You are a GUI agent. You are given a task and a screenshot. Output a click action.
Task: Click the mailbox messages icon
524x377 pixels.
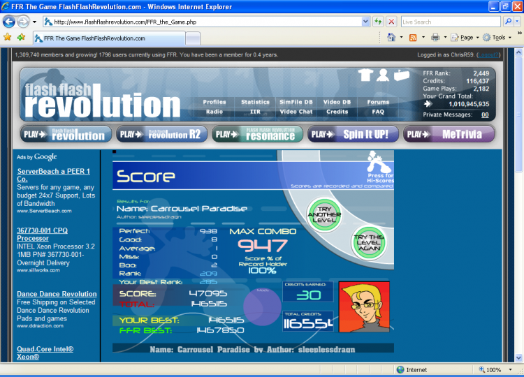click(x=401, y=75)
